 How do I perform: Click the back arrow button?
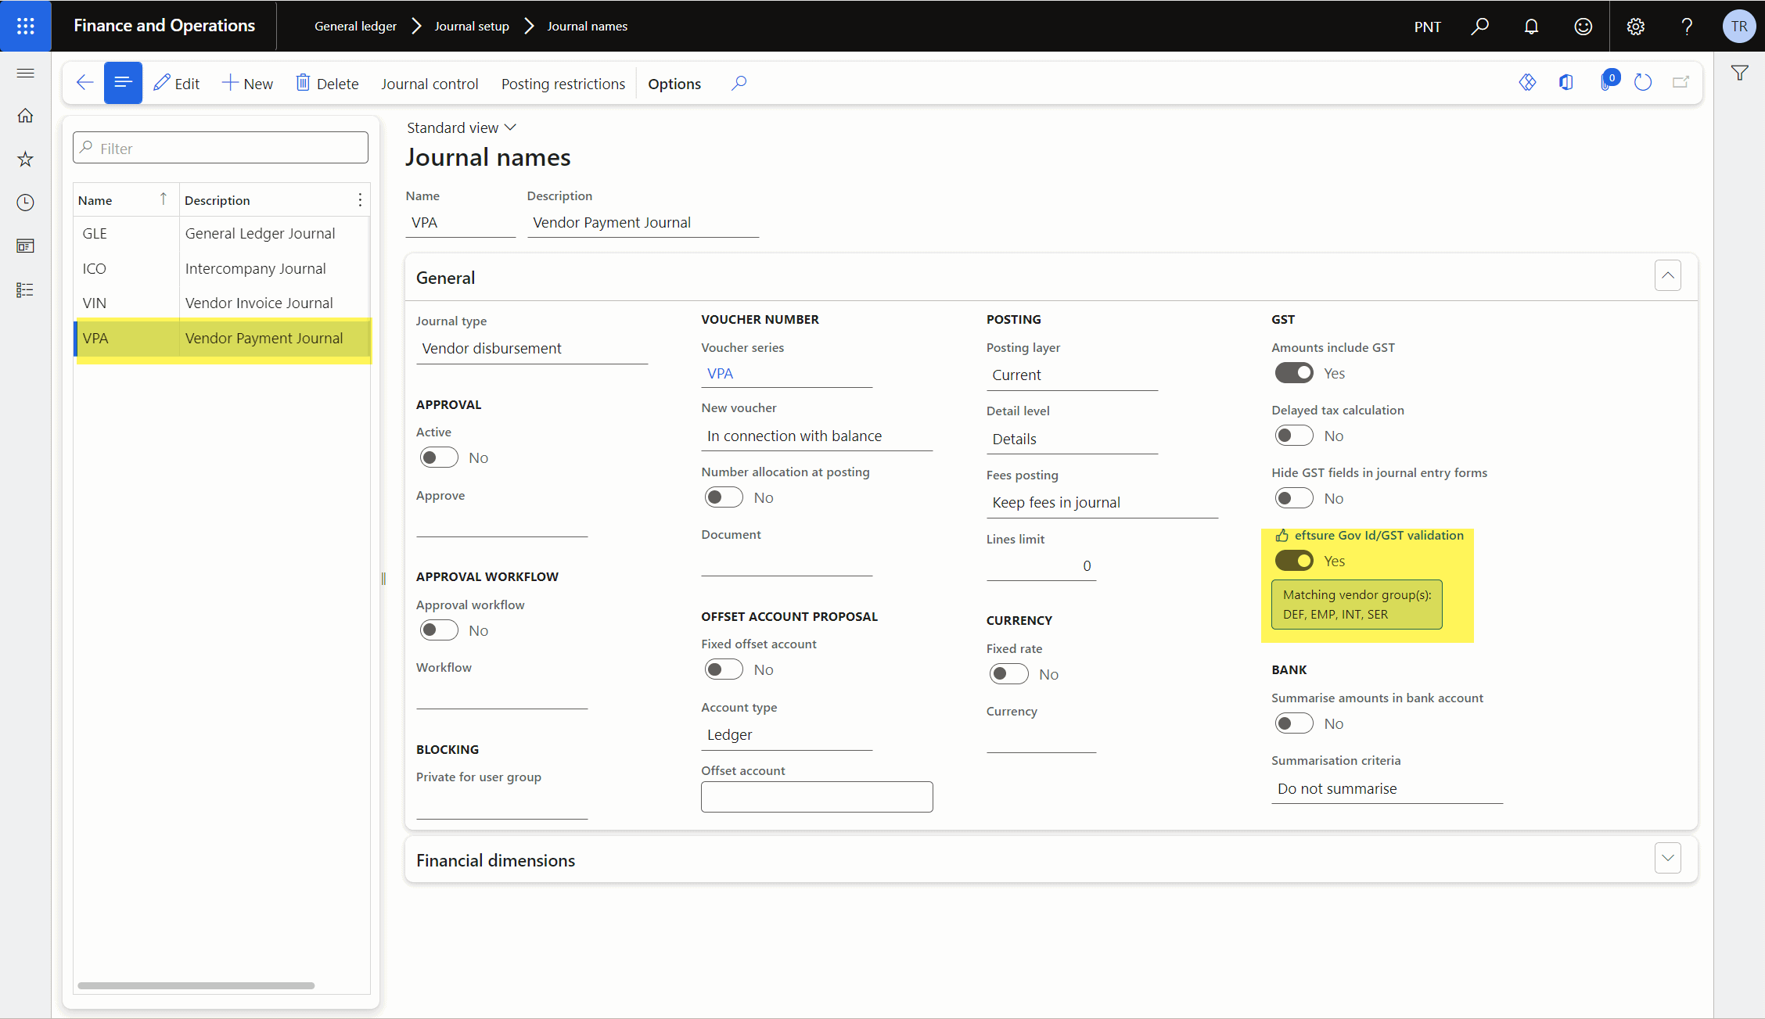(x=84, y=83)
